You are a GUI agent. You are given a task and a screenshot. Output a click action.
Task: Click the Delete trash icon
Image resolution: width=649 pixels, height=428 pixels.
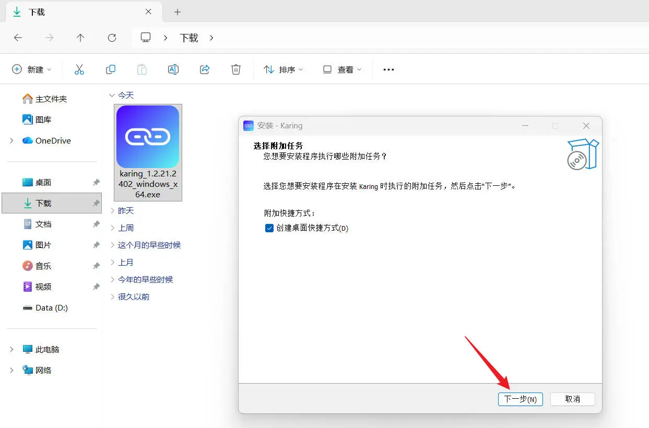click(x=236, y=69)
